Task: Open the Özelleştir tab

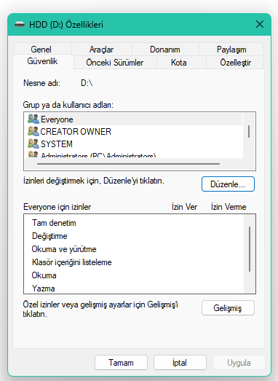Action: [x=235, y=63]
